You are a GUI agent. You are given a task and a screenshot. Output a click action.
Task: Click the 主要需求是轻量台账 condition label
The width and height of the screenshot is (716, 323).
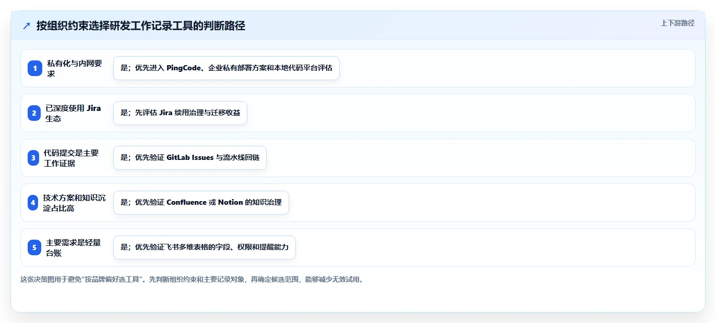tap(74, 247)
